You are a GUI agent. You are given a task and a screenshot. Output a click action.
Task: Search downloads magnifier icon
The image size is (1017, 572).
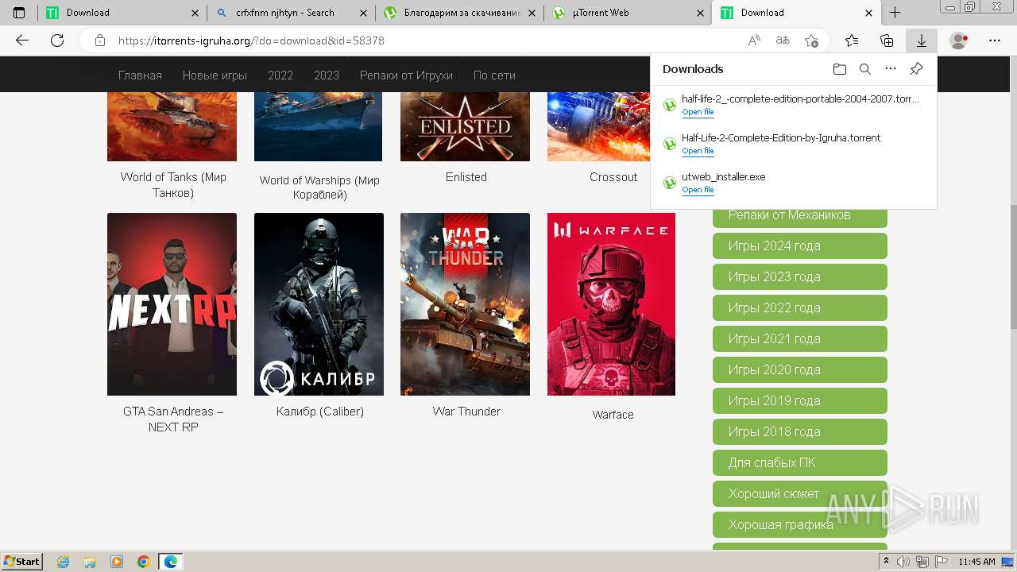tap(865, 69)
